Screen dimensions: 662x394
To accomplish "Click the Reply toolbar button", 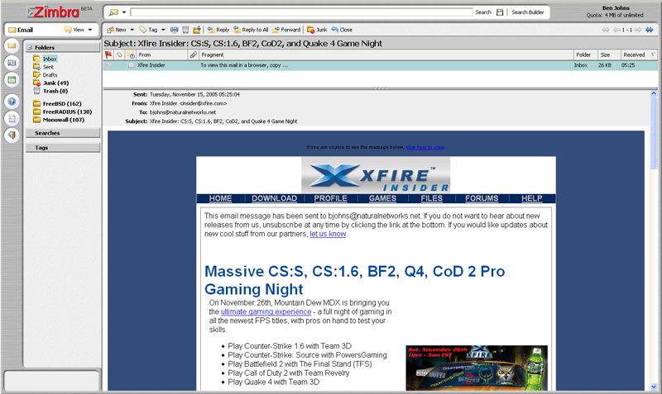I will (218, 30).
